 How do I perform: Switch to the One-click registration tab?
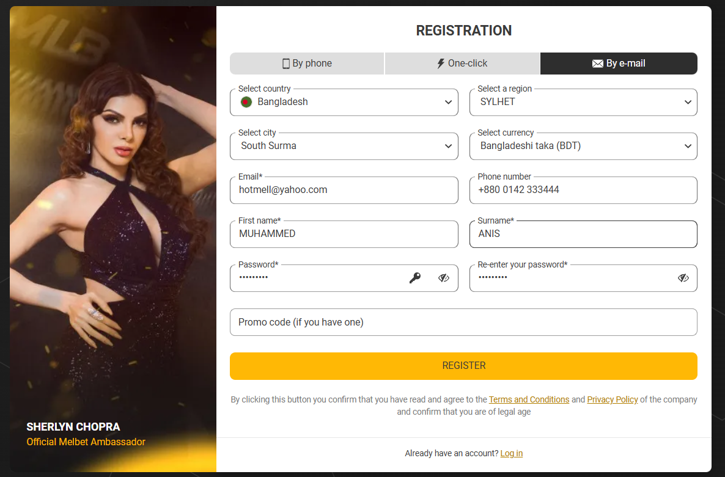tap(462, 63)
